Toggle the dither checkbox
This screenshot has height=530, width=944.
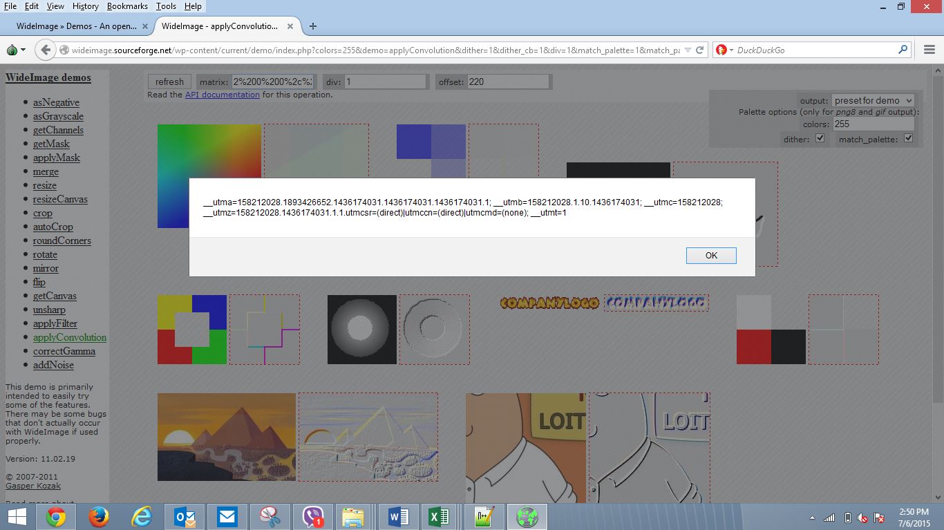pyautogui.click(x=820, y=138)
